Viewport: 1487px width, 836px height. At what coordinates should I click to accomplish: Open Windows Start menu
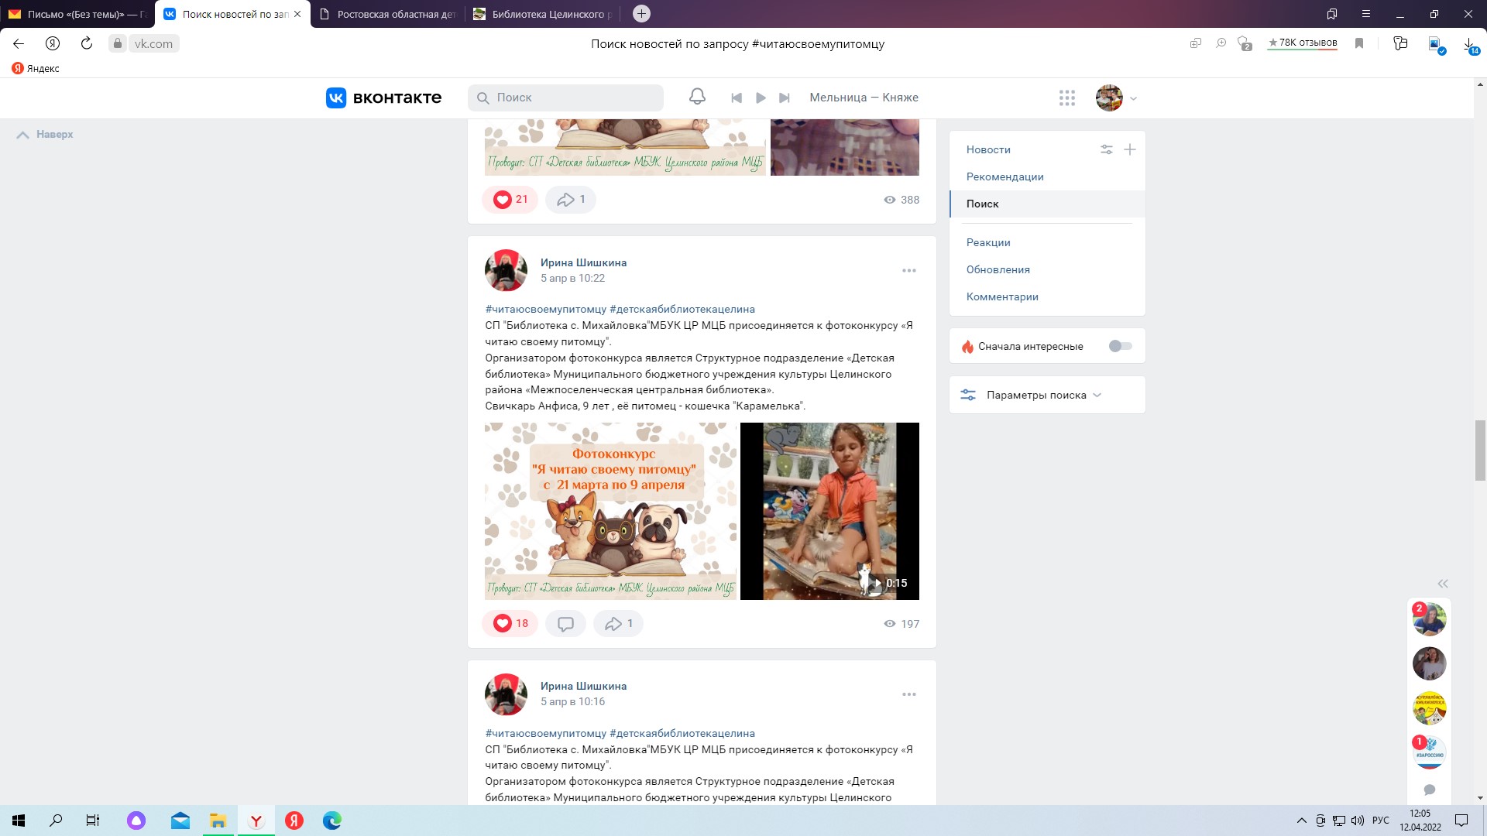pos(19,821)
